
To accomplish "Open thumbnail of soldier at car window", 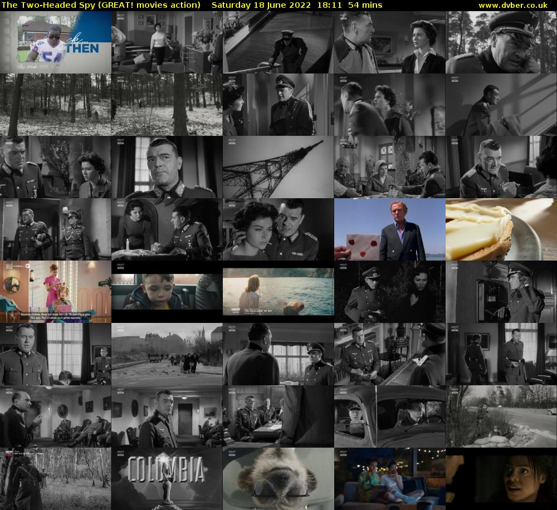I will [x=390, y=416].
